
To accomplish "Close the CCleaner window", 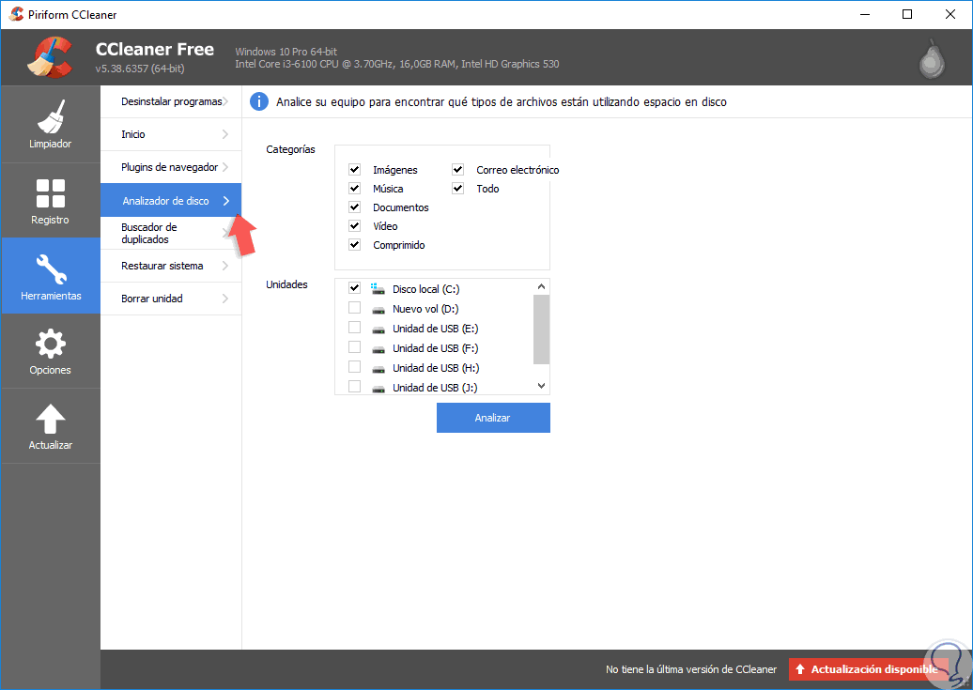I will pos(950,14).
